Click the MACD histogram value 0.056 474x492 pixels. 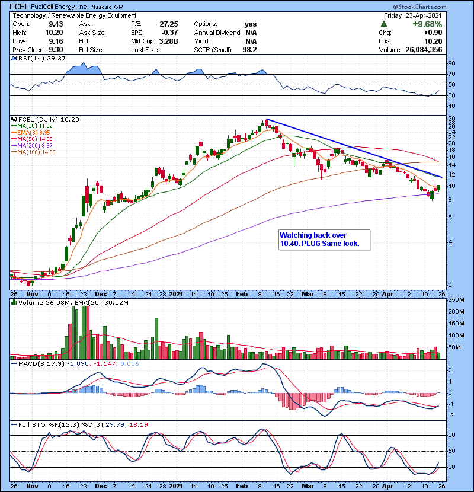(130, 364)
